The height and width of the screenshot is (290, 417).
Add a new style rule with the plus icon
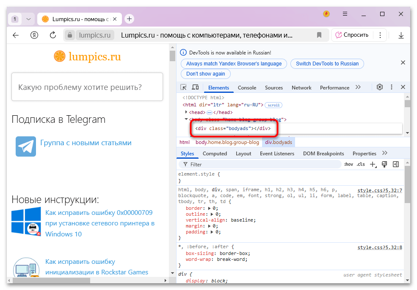372,164
